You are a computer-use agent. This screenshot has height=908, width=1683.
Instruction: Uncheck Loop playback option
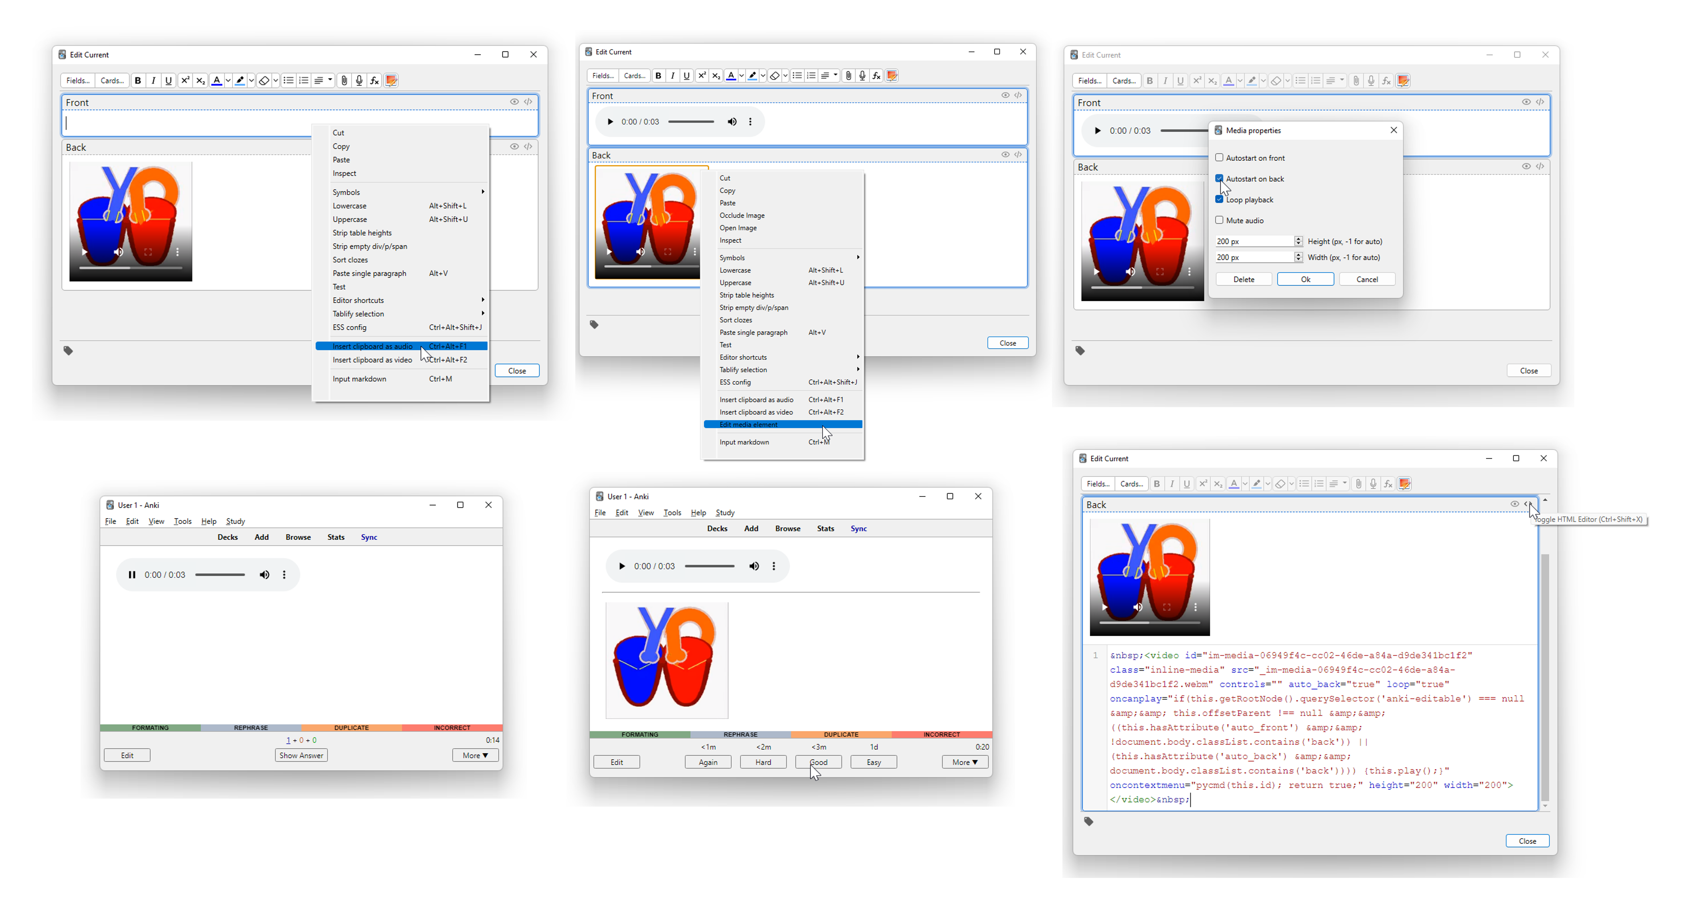click(x=1219, y=199)
